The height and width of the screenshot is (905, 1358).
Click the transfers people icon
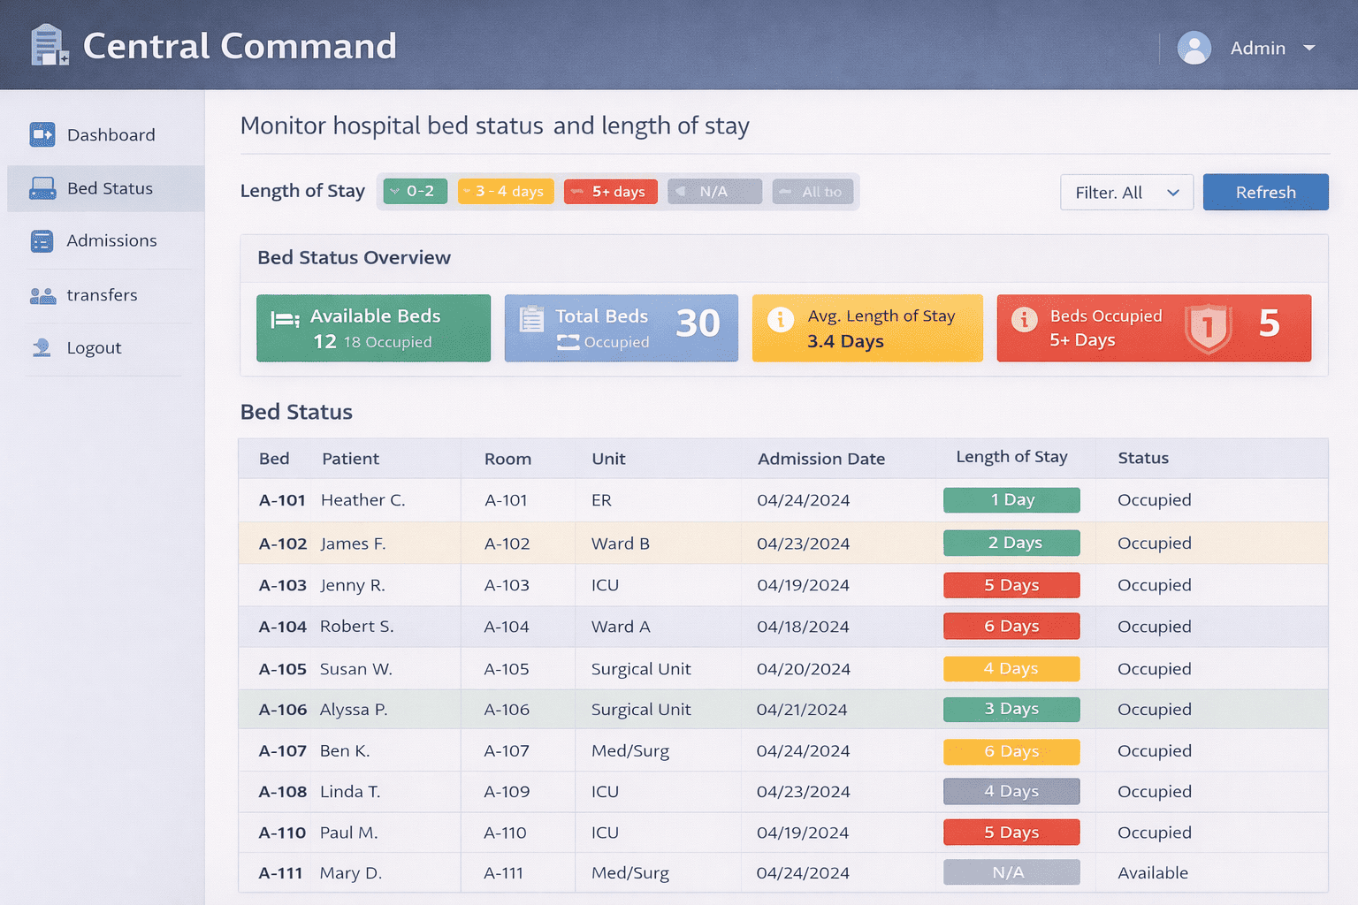(42, 295)
